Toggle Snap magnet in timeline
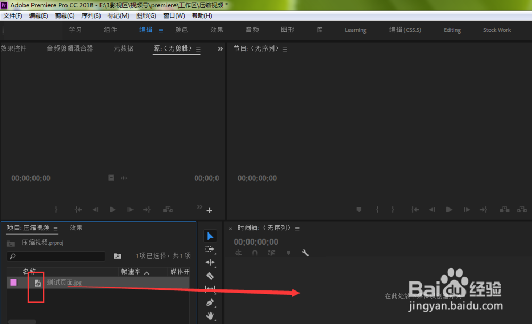This screenshot has height=324, width=532. (x=255, y=253)
